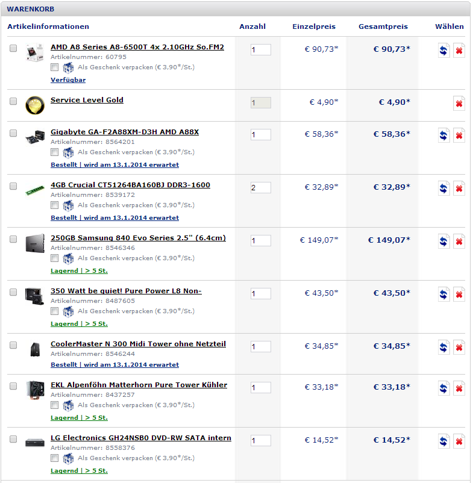Open LG Electronics GH24NSB0 DVD-RW link

click(x=141, y=438)
